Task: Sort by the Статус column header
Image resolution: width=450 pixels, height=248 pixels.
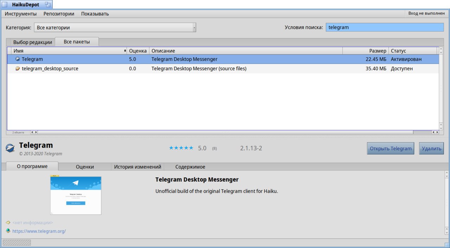Action: coord(412,51)
